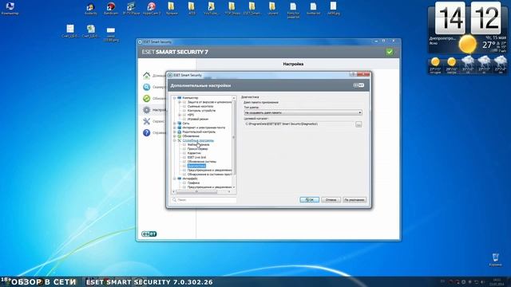Collapse the Интерфейс tree node
The image size is (511, 287).
[175, 179]
